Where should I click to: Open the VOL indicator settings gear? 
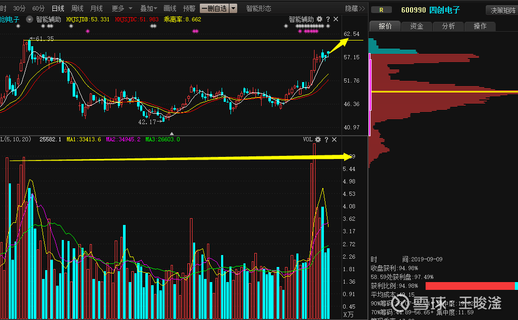[318, 140]
